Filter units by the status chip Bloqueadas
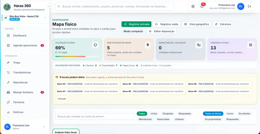260x134 pixels. coord(185,114)
